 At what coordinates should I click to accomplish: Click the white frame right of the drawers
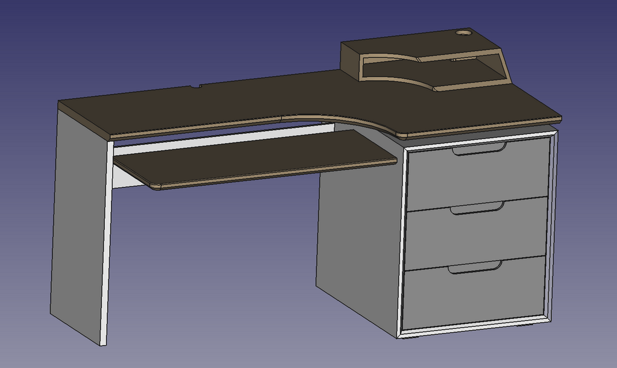551,229
